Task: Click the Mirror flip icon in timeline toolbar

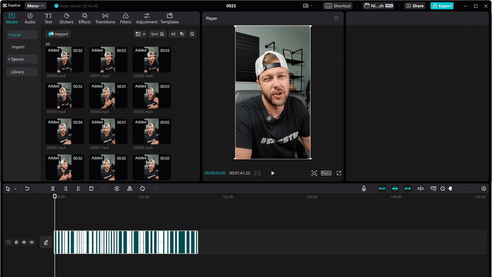Action: [130, 188]
